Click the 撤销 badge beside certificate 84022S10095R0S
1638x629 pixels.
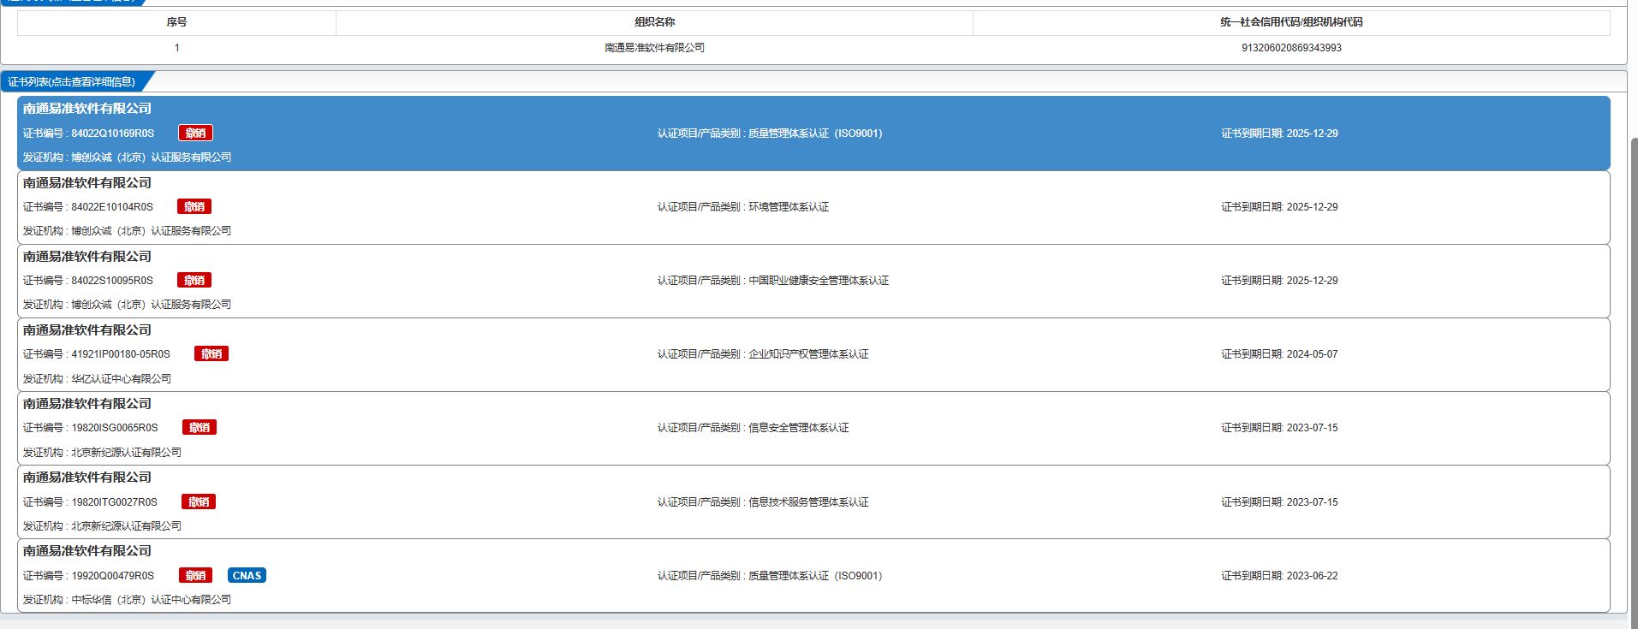point(194,280)
